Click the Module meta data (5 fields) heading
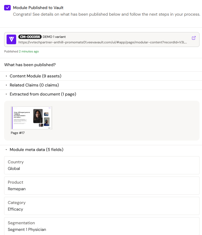Screen dimensions: 202x235 click(36, 150)
